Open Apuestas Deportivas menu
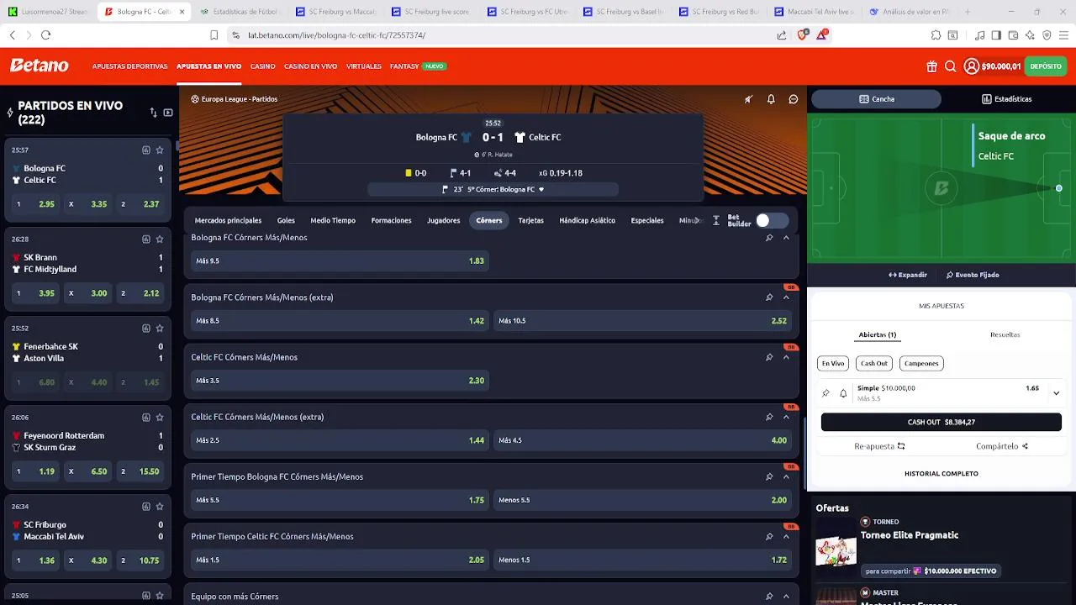The height and width of the screenshot is (605, 1076). click(x=129, y=66)
